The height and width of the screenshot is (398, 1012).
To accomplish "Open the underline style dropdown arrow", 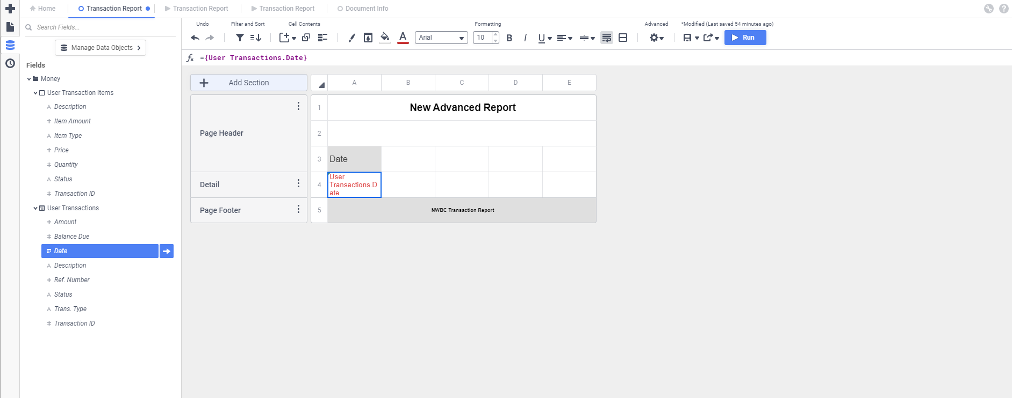I will (550, 38).
